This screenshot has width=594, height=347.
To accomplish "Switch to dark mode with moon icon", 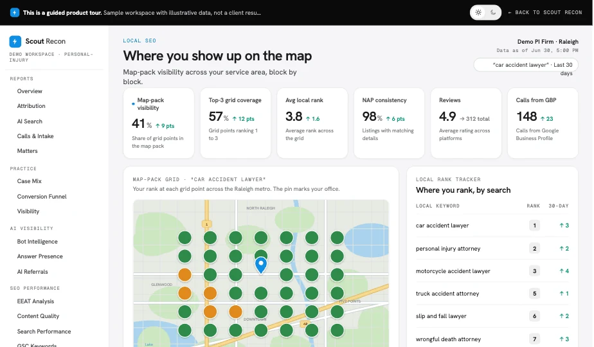I will click(x=493, y=12).
